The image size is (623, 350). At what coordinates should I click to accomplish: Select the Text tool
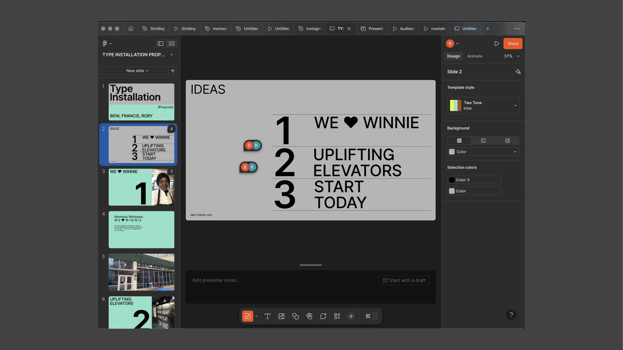(268, 316)
